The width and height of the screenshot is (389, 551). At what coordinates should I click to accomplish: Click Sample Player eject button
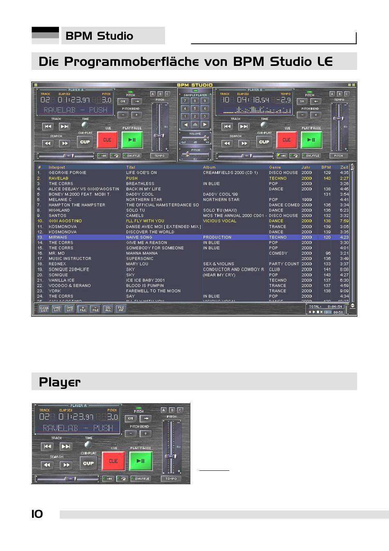[x=195, y=124]
